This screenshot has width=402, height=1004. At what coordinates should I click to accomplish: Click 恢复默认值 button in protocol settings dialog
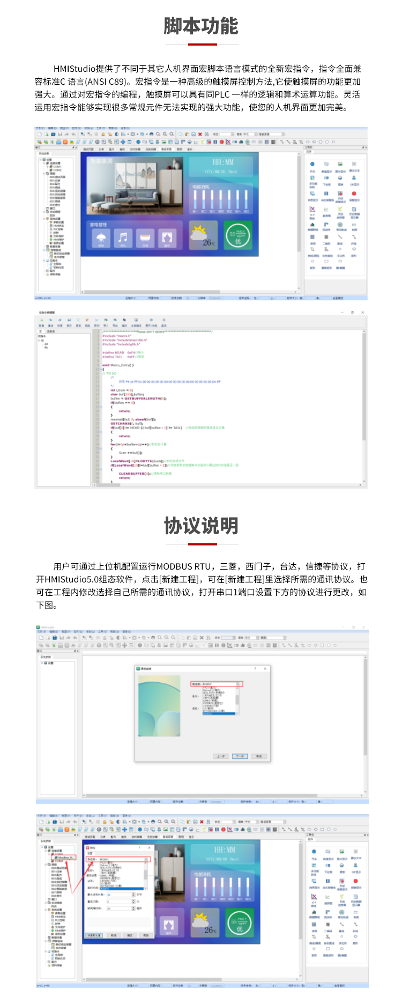(x=94, y=935)
